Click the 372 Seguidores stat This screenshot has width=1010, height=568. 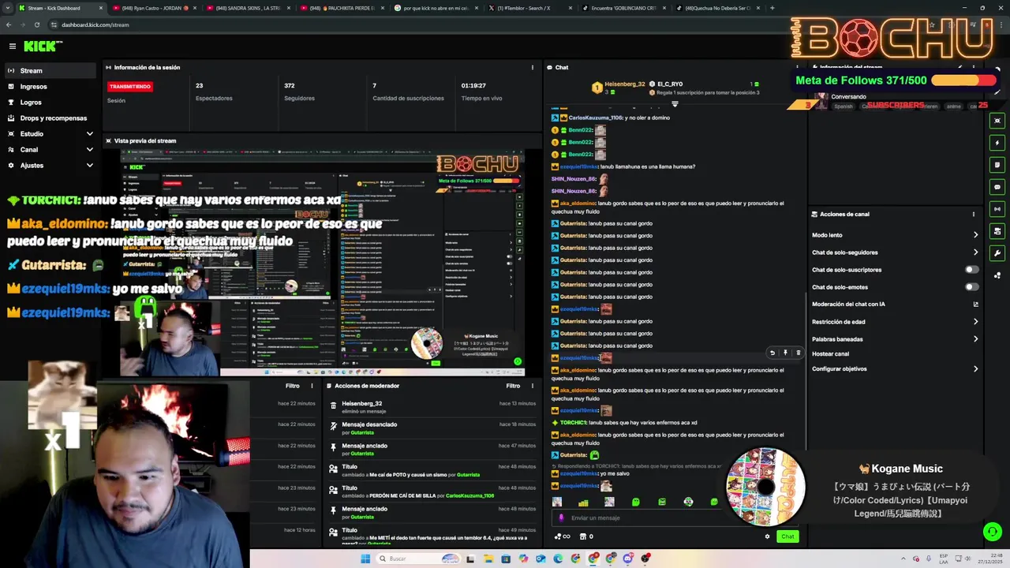tap(300, 92)
